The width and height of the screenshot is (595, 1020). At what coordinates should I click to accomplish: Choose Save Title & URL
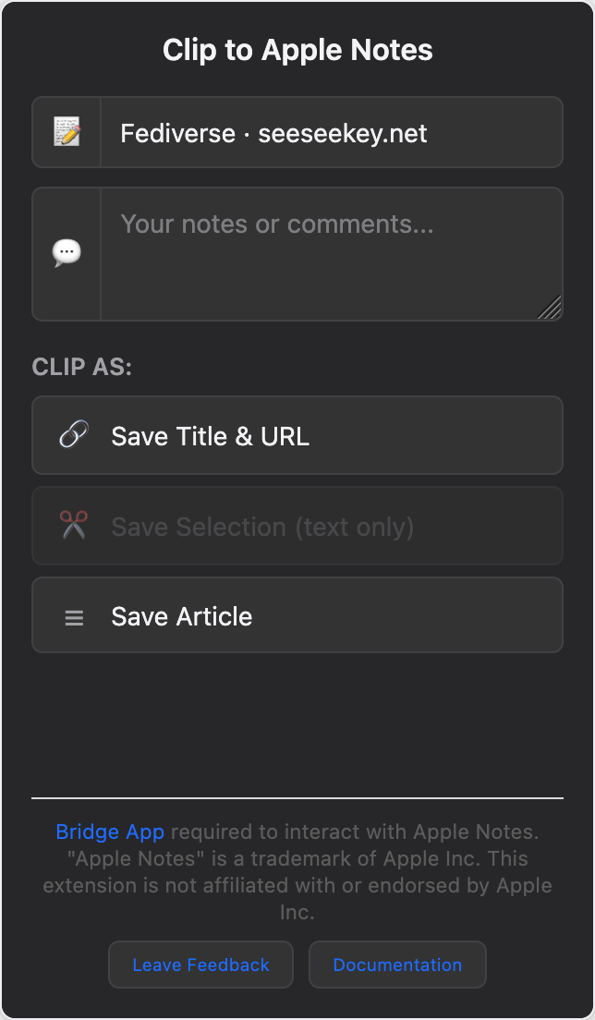pyautogui.click(x=297, y=435)
